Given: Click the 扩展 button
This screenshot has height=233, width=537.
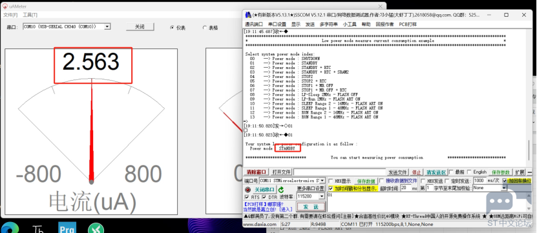Looking at the screenshot, I should coord(520,172).
